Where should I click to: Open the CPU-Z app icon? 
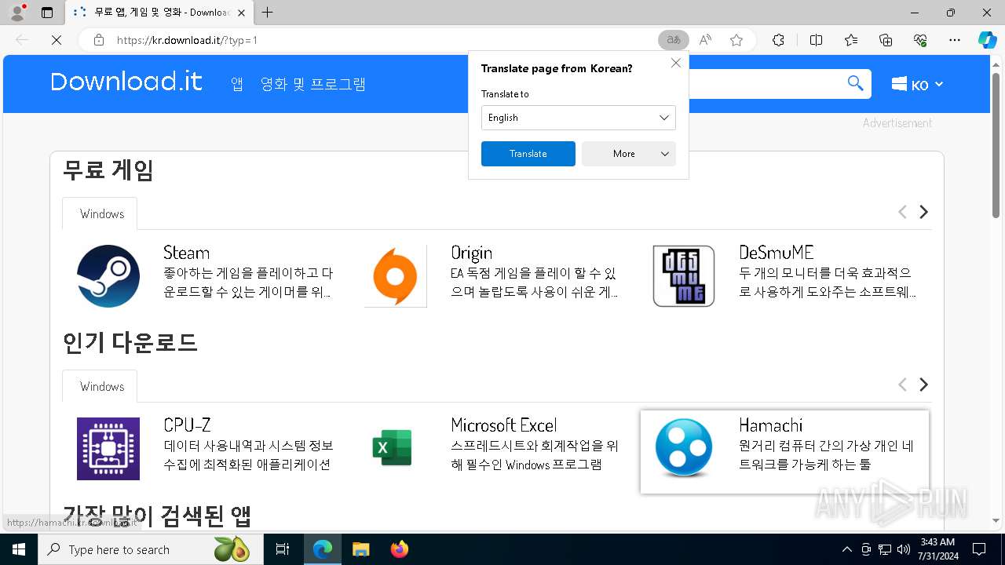tap(108, 449)
